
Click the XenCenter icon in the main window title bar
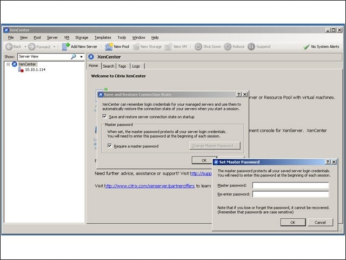click(6, 30)
